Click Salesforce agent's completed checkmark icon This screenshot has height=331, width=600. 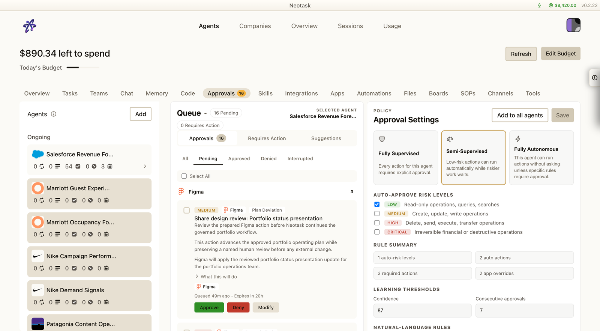[x=78, y=166]
